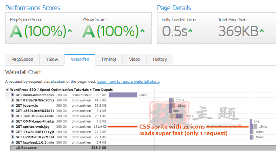This screenshot has width=276, height=159.
Task: Click the 5ms timing bar for OMM-Logo-Final
Action: [x=251, y=121]
